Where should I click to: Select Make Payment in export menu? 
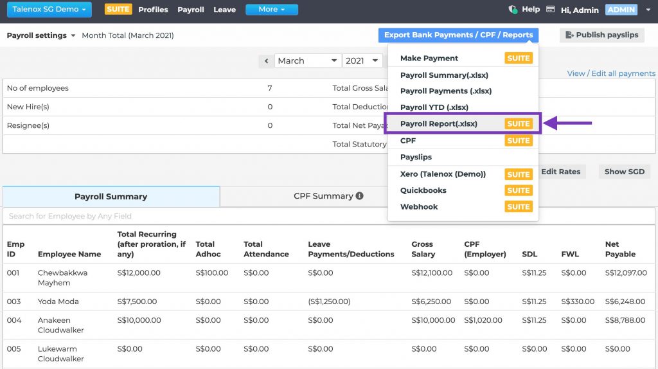tap(463, 59)
